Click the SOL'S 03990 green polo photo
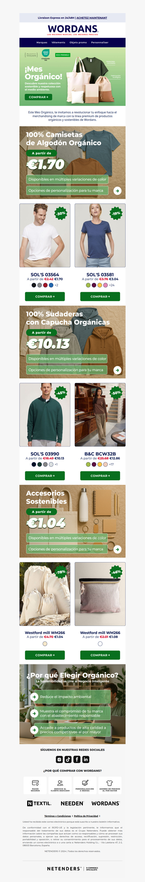 point(45,415)
